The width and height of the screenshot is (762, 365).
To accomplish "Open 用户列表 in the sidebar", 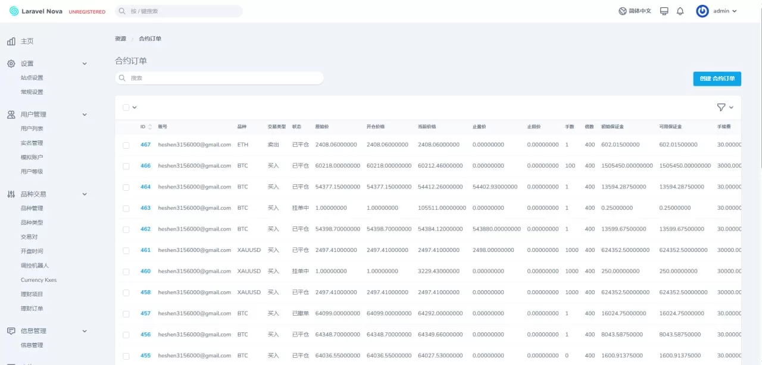I will tap(32, 129).
